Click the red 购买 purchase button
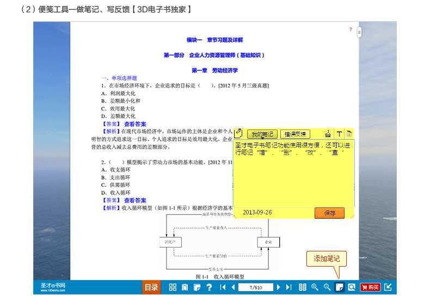 pyautogui.click(x=371, y=287)
